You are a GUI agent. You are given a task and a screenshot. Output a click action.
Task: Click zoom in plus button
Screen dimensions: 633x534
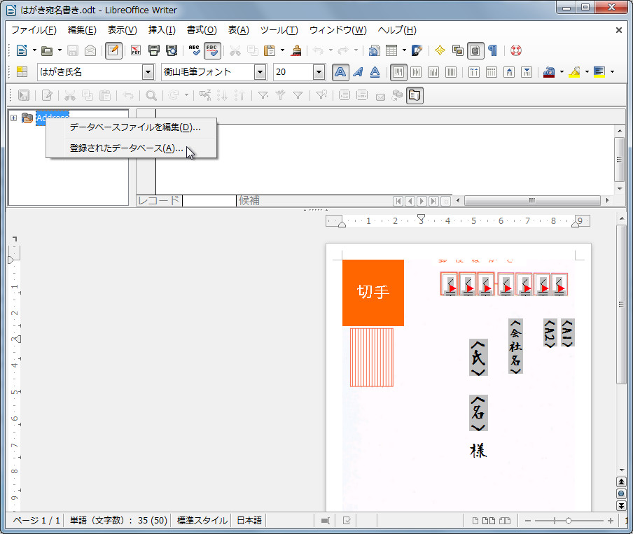tap(610, 521)
